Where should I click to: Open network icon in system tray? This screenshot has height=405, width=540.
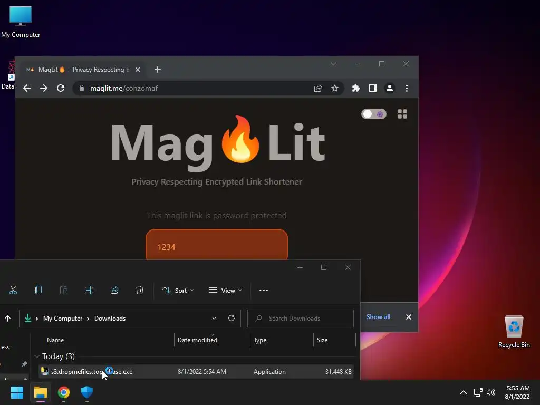478,392
